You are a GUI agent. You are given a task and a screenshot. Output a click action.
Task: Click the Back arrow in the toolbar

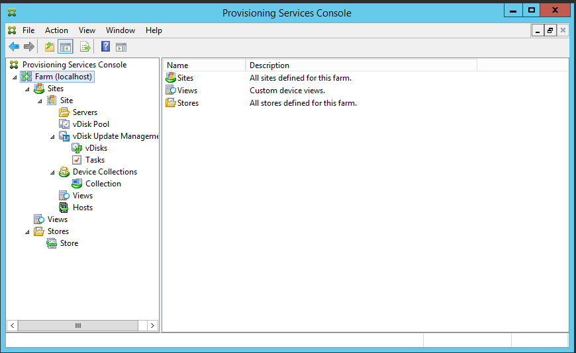click(x=13, y=47)
